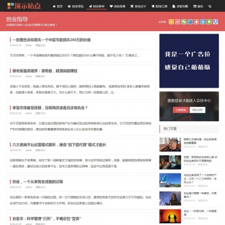The height and width of the screenshot is (225, 225).
Task: Click the 创业指导 page heading in red banner
Action: (x=17, y=19)
